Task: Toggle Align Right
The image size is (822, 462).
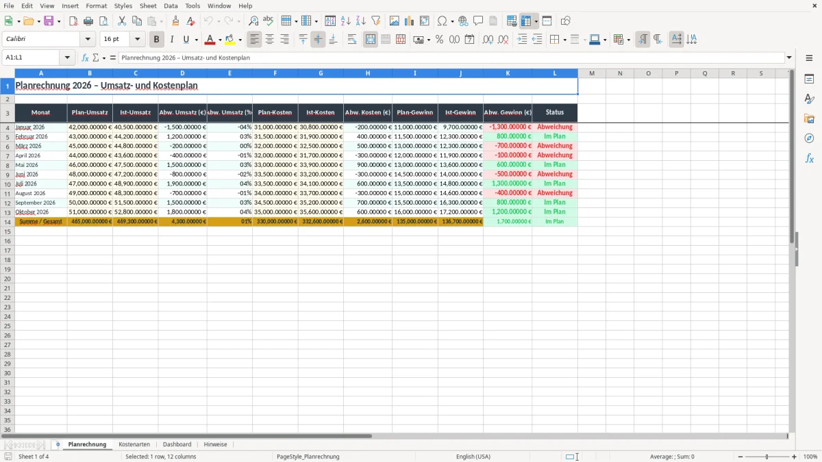Action: pos(285,40)
